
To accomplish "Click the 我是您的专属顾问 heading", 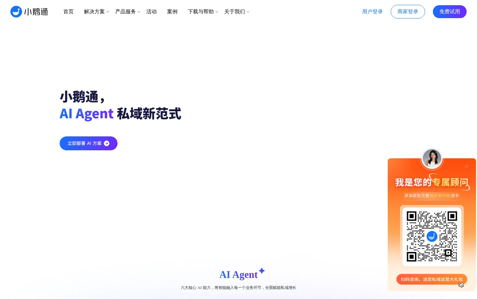I will coord(432,182).
